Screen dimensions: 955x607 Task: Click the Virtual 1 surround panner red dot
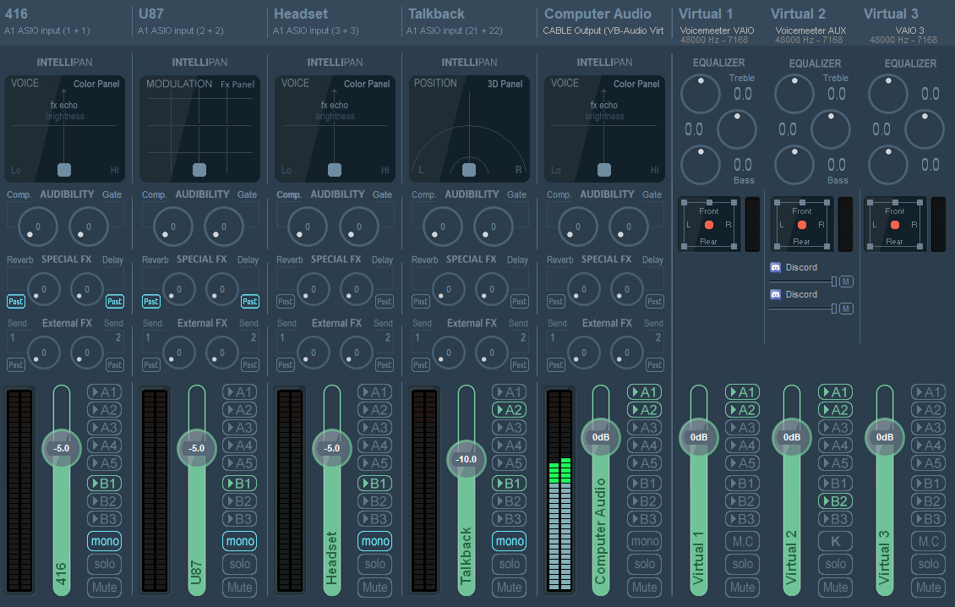(709, 225)
